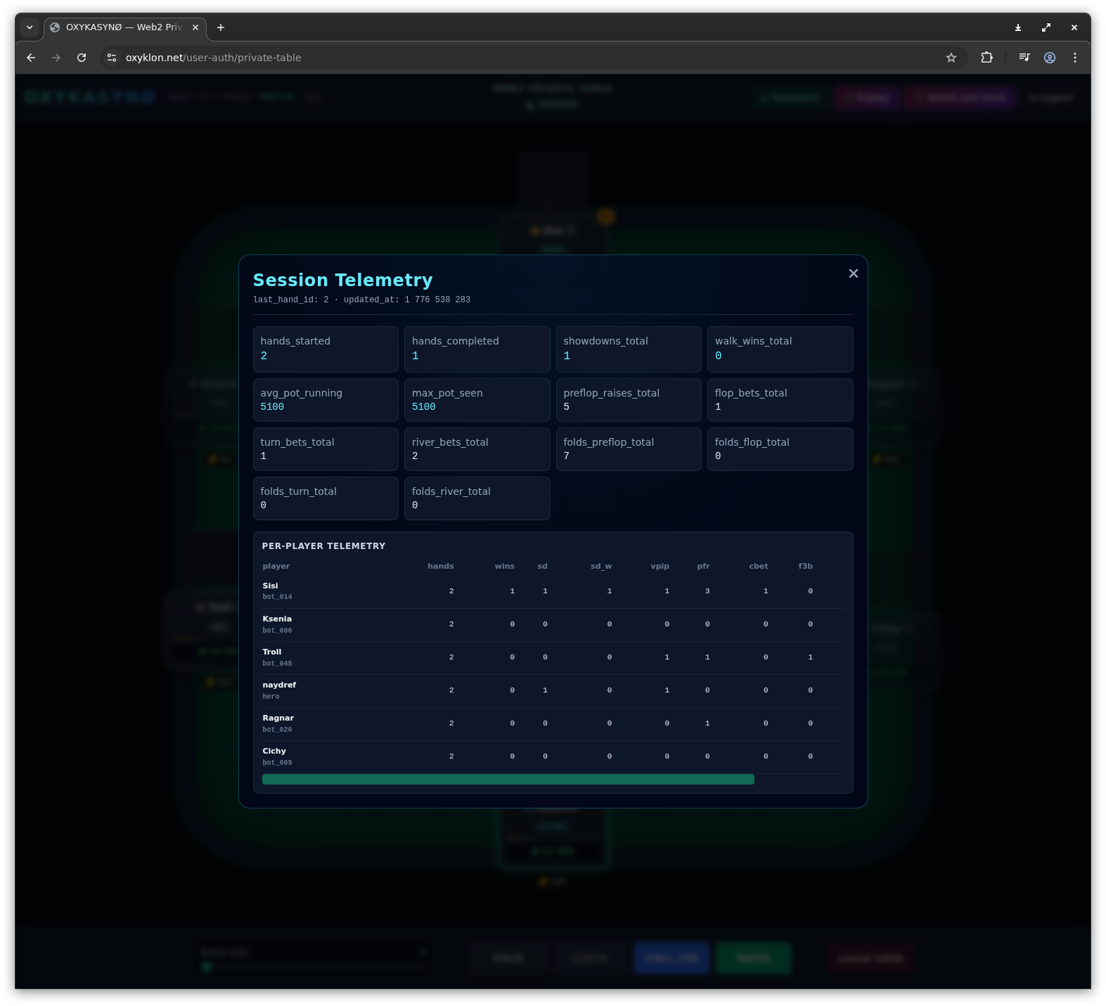Click the Session Telemetry heading
The image size is (1106, 1006).
pyautogui.click(x=343, y=280)
